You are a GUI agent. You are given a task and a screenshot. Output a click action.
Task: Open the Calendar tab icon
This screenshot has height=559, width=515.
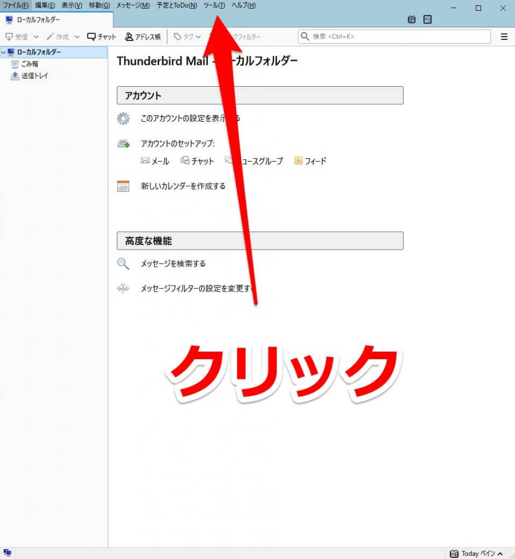[x=411, y=19]
